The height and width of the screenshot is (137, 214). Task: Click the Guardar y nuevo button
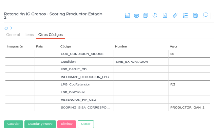40,124
